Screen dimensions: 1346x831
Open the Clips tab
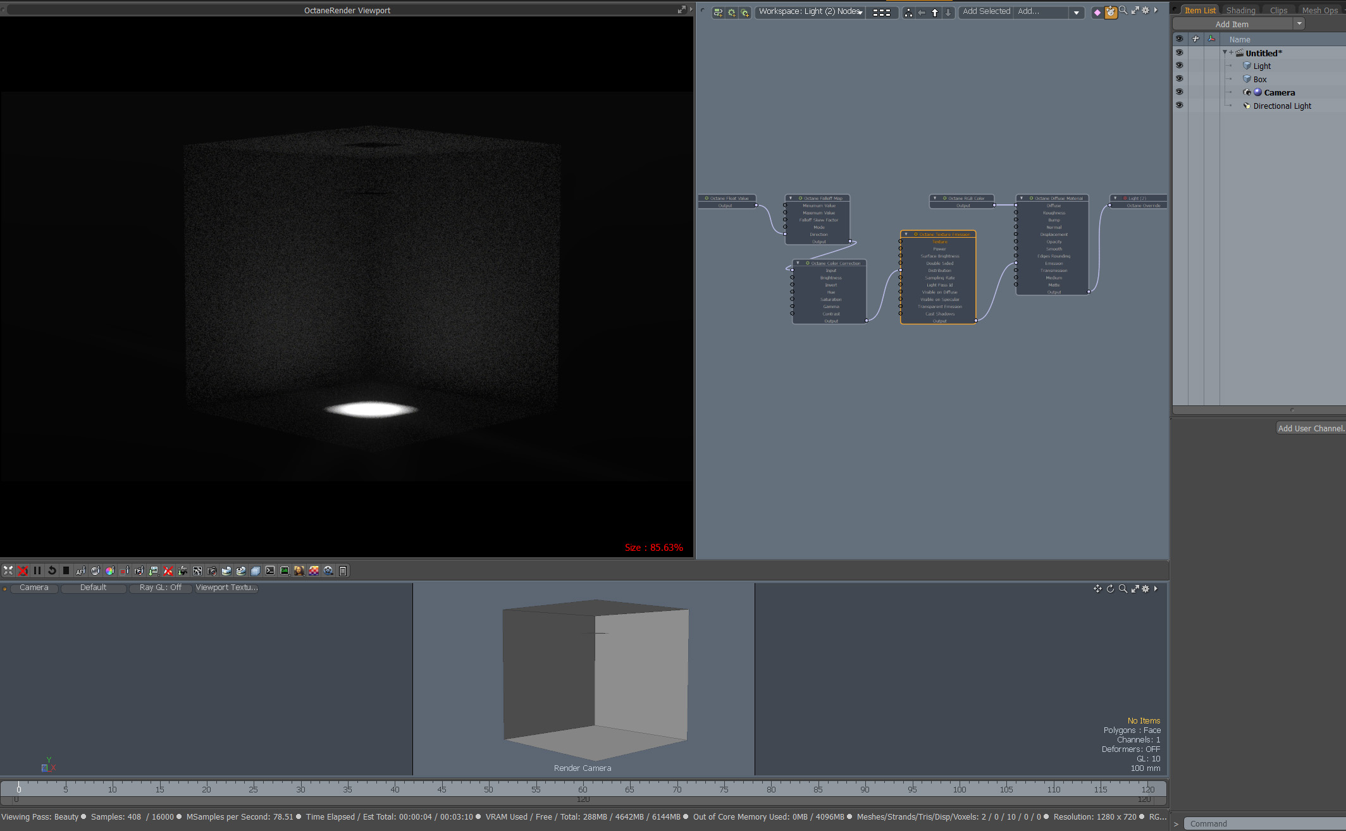point(1278,10)
